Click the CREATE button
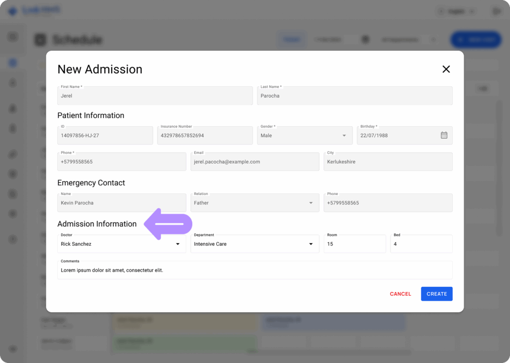The height and width of the screenshot is (363, 510). pos(436,294)
